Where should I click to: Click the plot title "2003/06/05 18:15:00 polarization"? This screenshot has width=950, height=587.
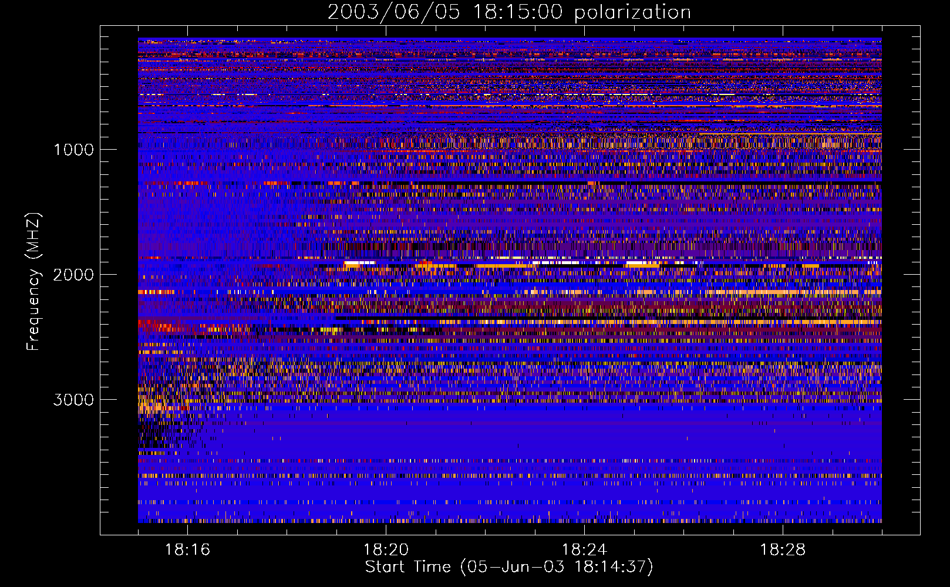(509, 12)
